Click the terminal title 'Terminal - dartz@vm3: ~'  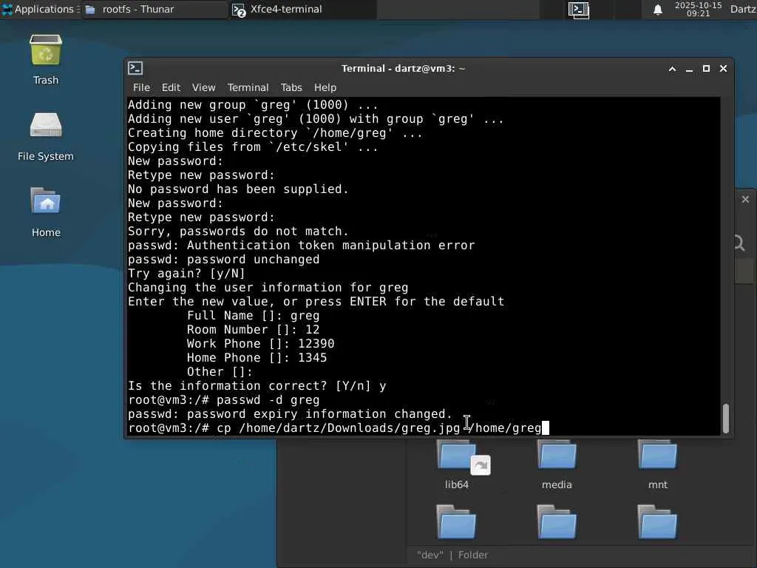point(403,69)
